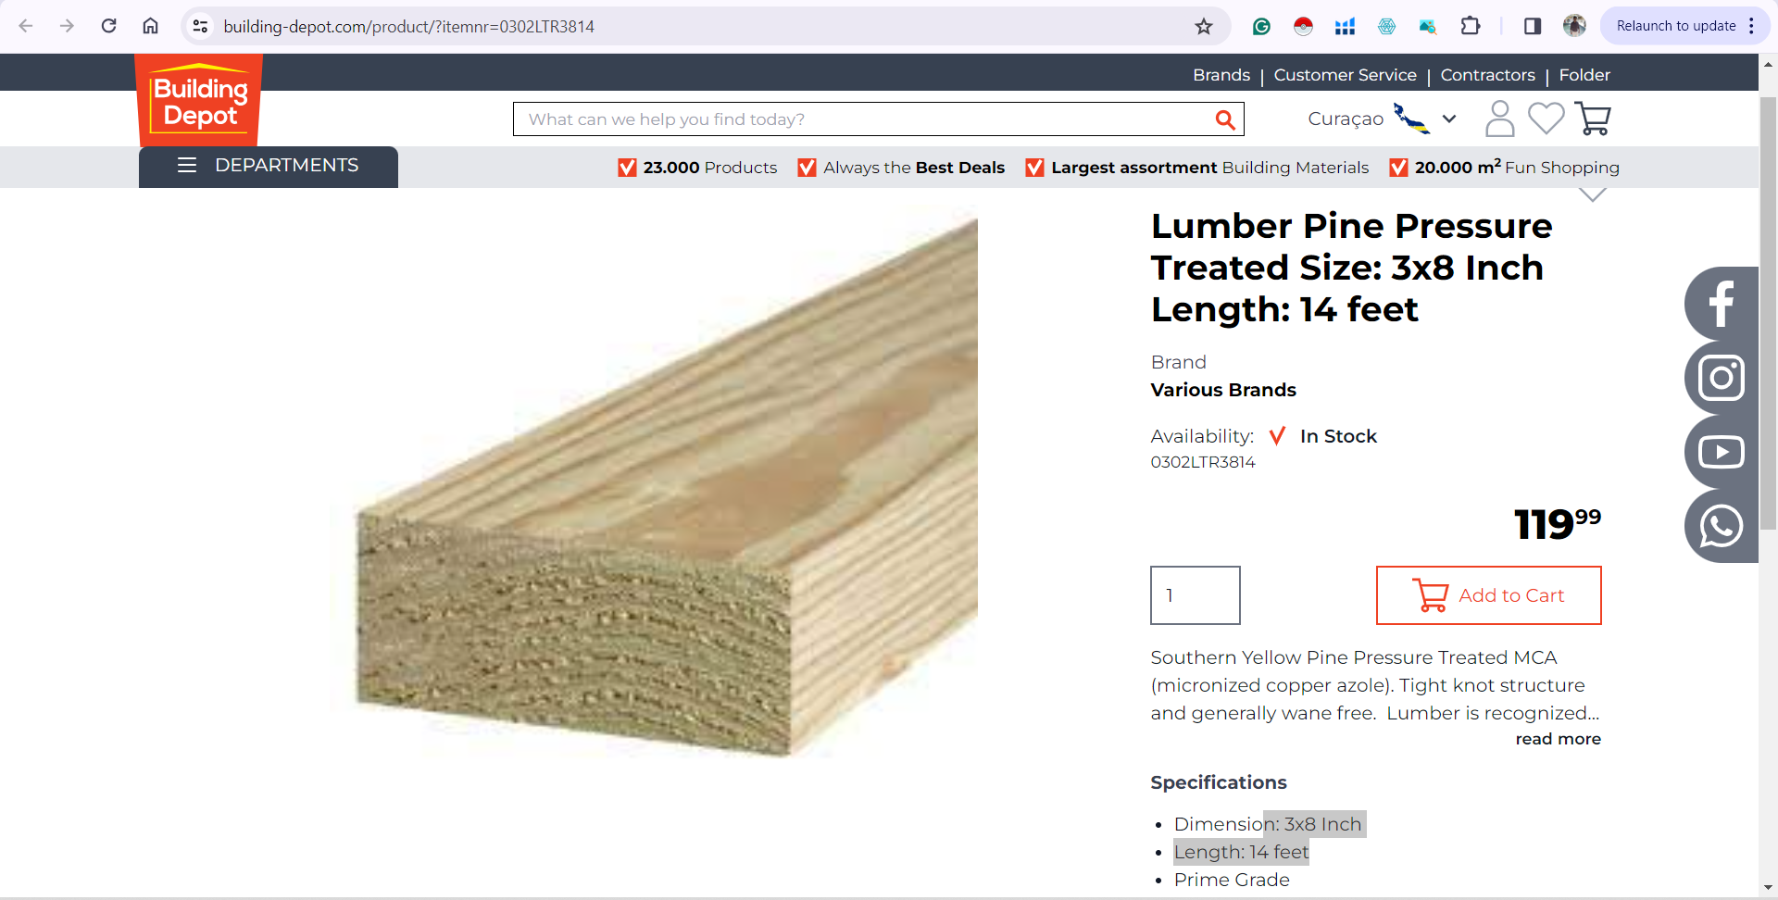Screen dimensions: 1778x900
Task: Bookmark this page with the star icon
Action: pyautogui.click(x=1204, y=26)
